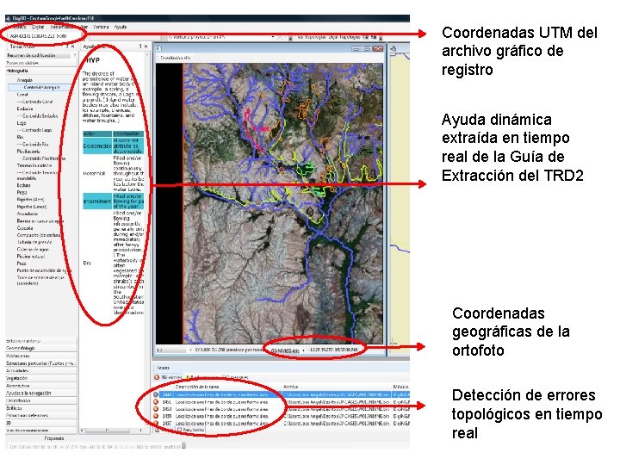
Task: Pin the Ayuda dinámica panel
Action: (140, 46)
